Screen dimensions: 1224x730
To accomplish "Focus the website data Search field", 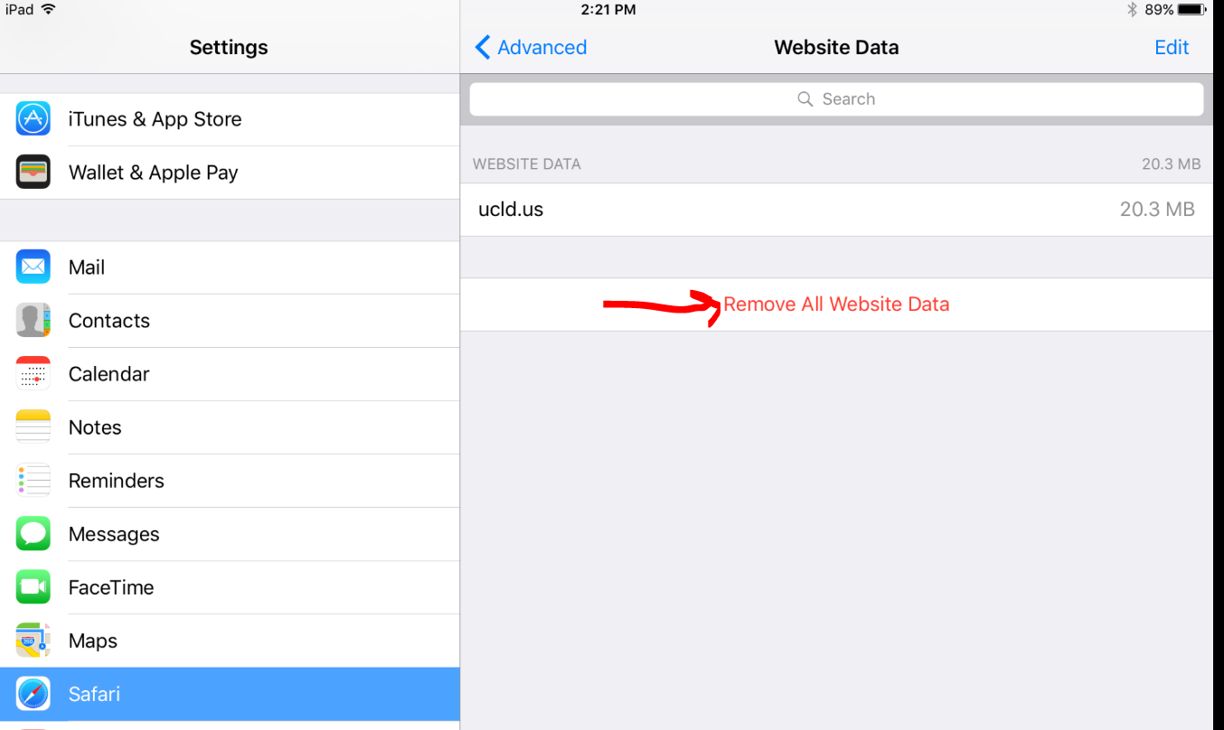I will pyautogui.click(x=836, y=99).
